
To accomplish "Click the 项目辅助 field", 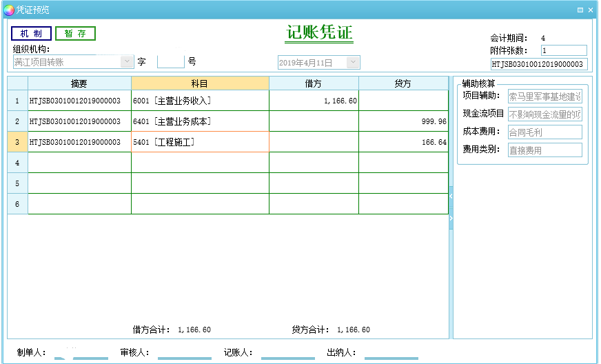I will point(544,96).
